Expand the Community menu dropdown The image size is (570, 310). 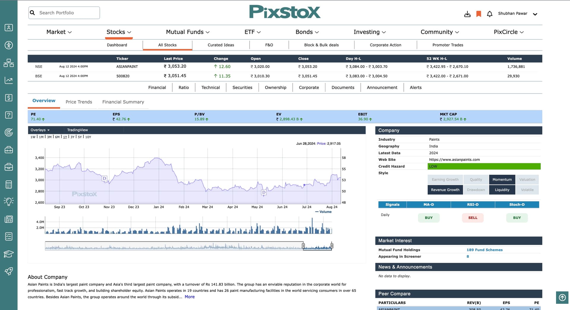(440, 32)
